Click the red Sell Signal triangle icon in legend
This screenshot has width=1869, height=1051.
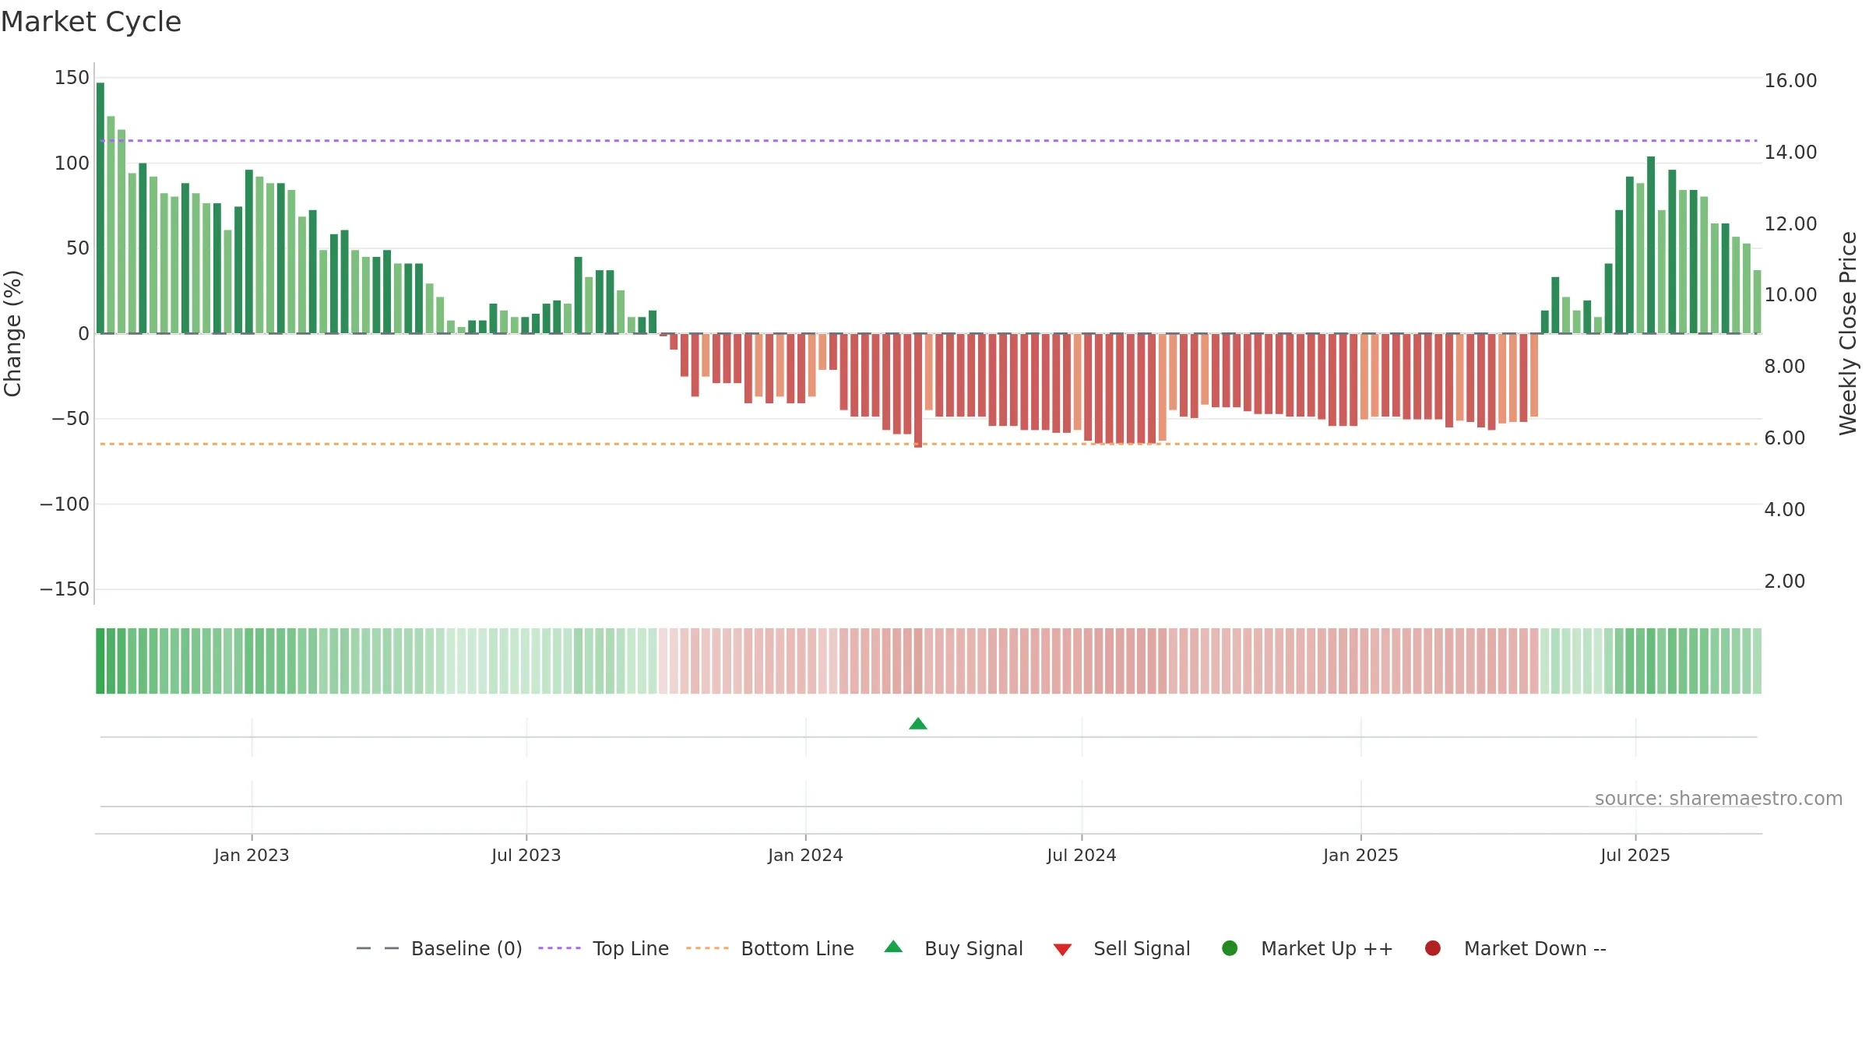[1062, 950]
